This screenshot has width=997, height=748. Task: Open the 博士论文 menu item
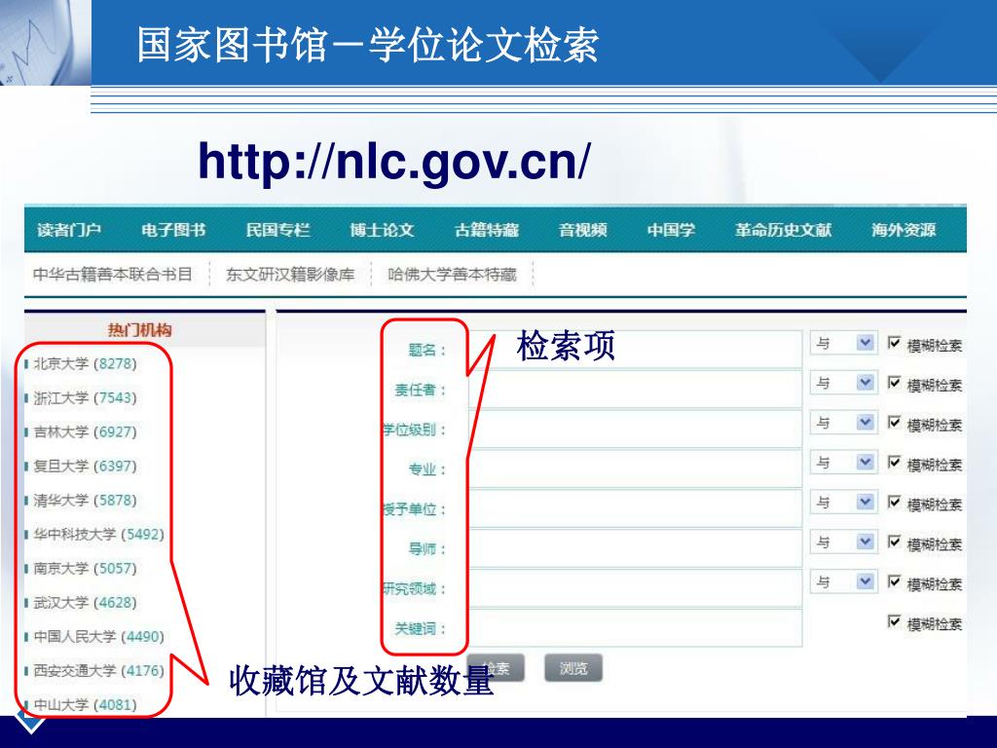point(382,230)
